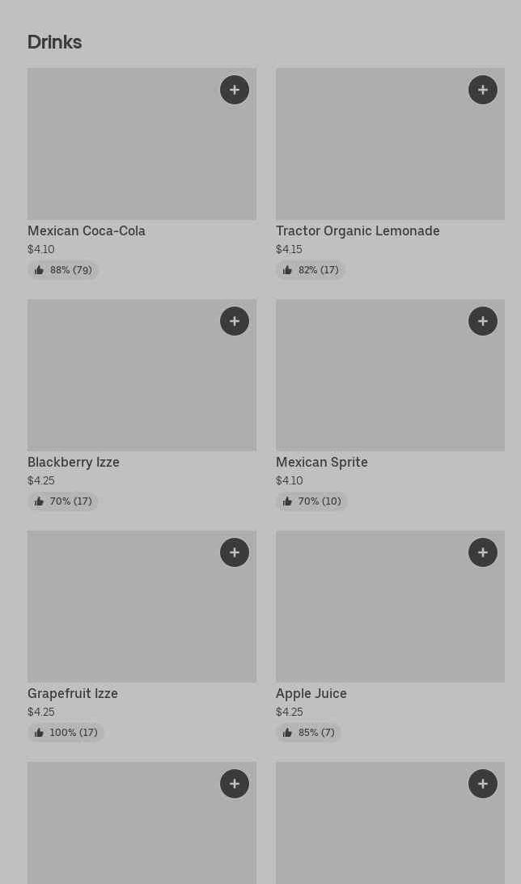
Task: Click Mexican Coca-Cola 88% rating badge
Action: tap(63, 270)
